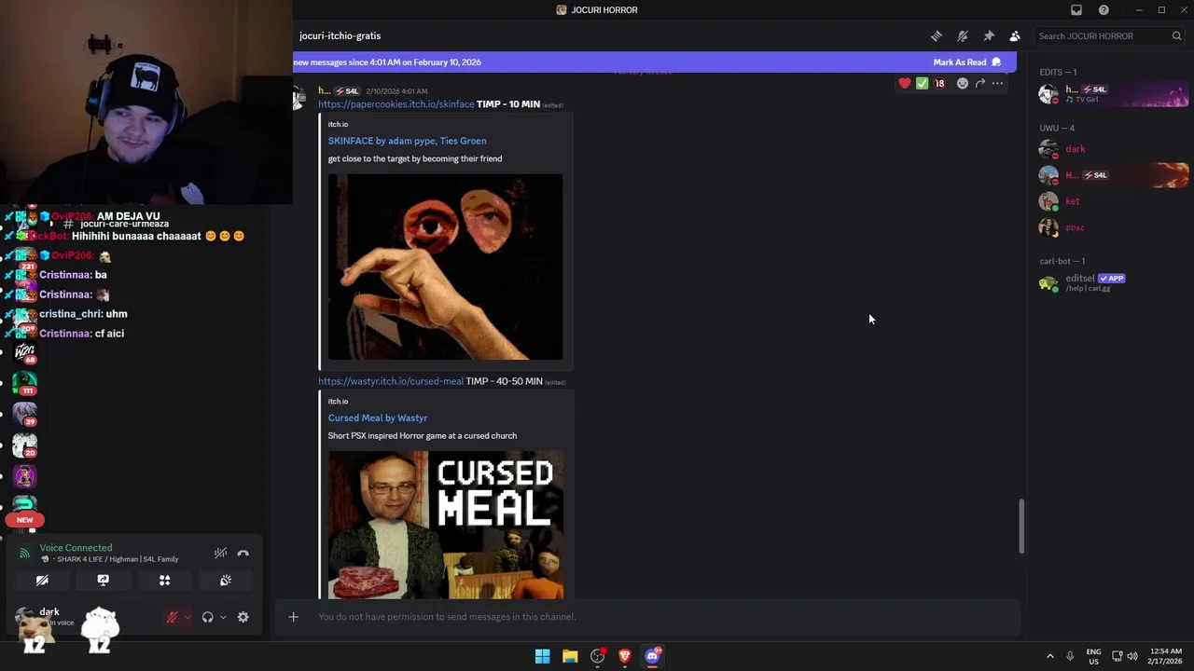
Task: Open Windows Start menu
Action: (542, 656)
